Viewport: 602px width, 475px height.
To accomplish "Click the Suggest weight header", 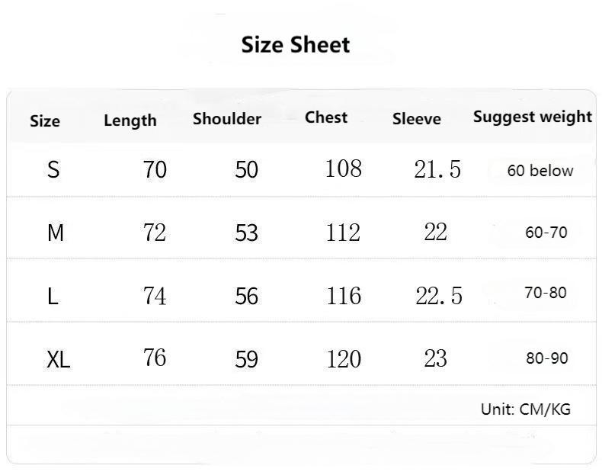I will pos(532,117).
